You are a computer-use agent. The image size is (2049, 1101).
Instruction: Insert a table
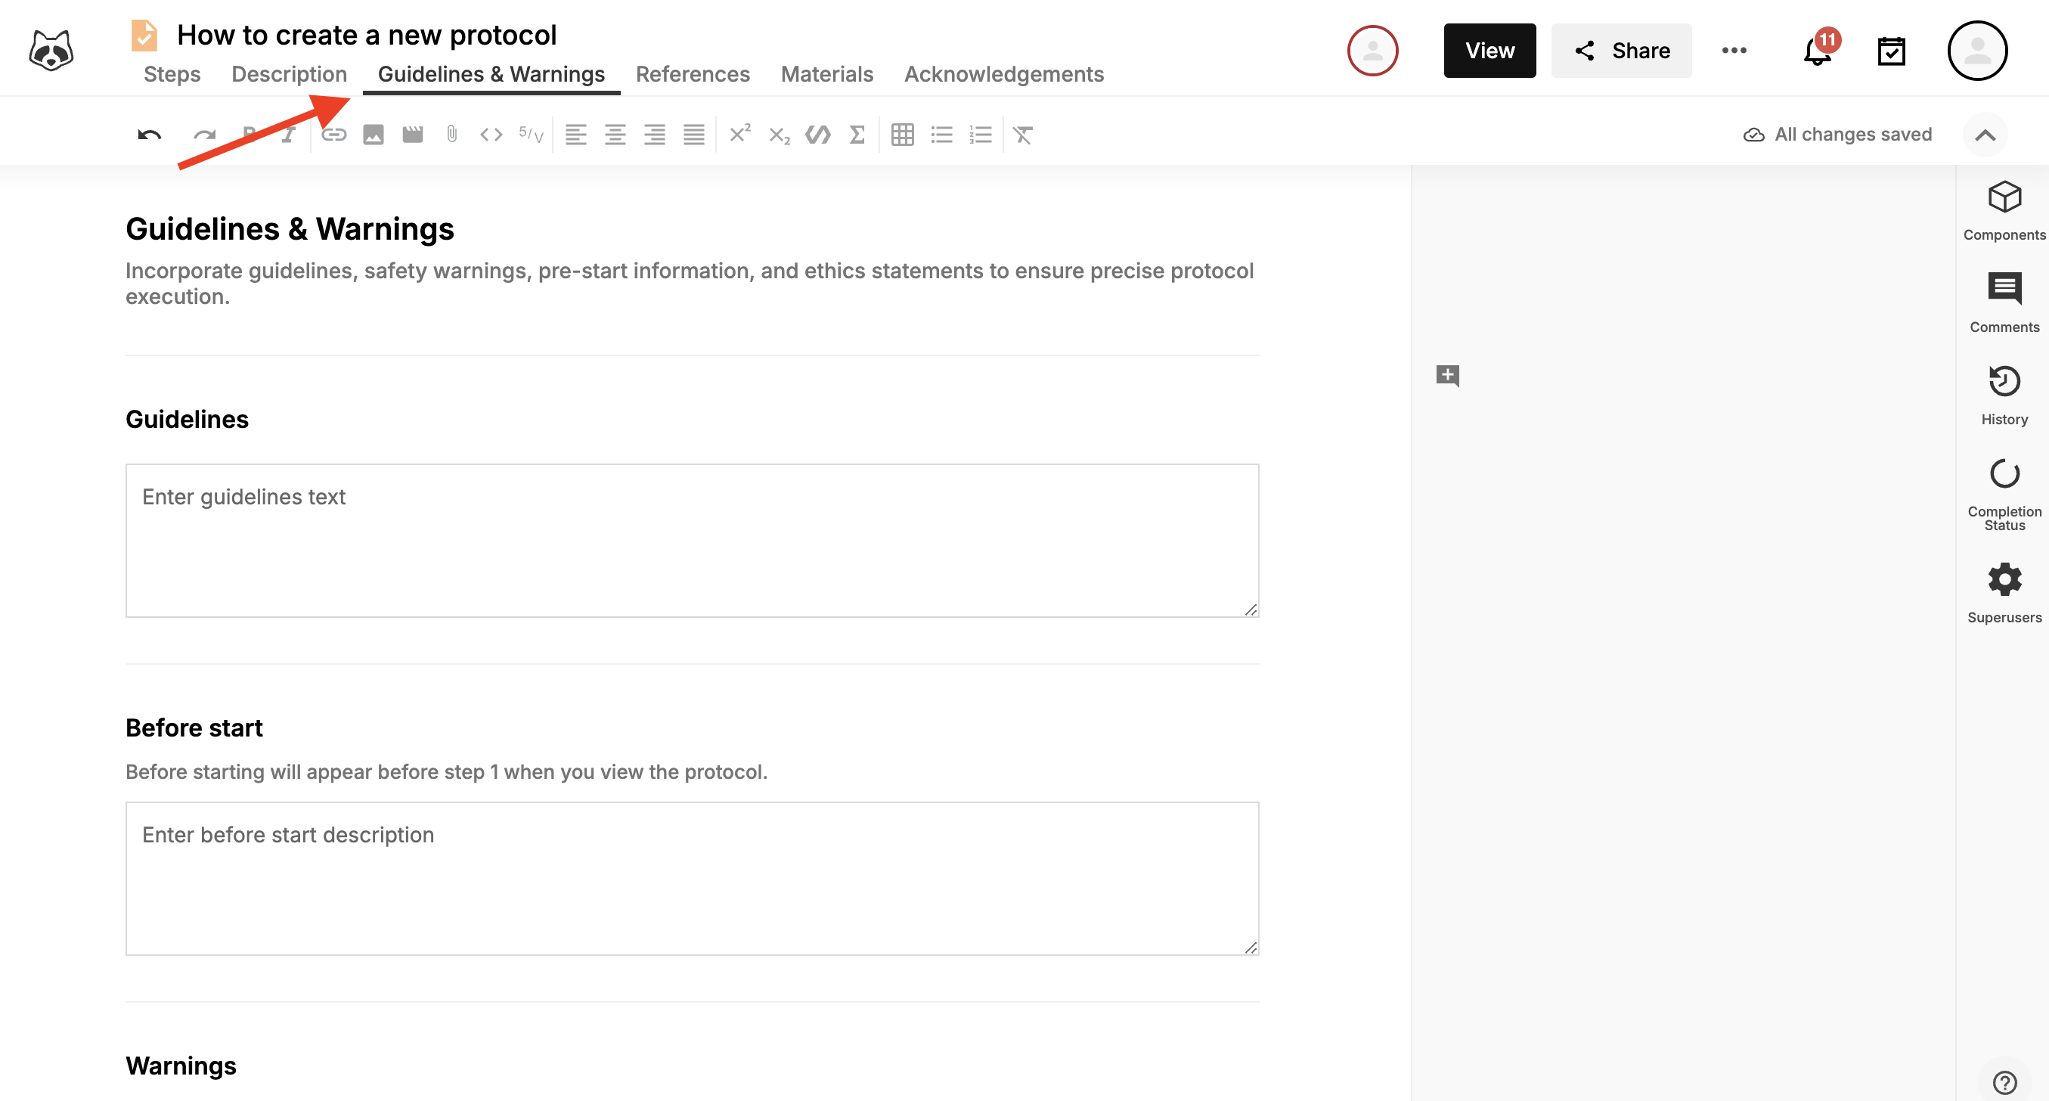(903, 134)
